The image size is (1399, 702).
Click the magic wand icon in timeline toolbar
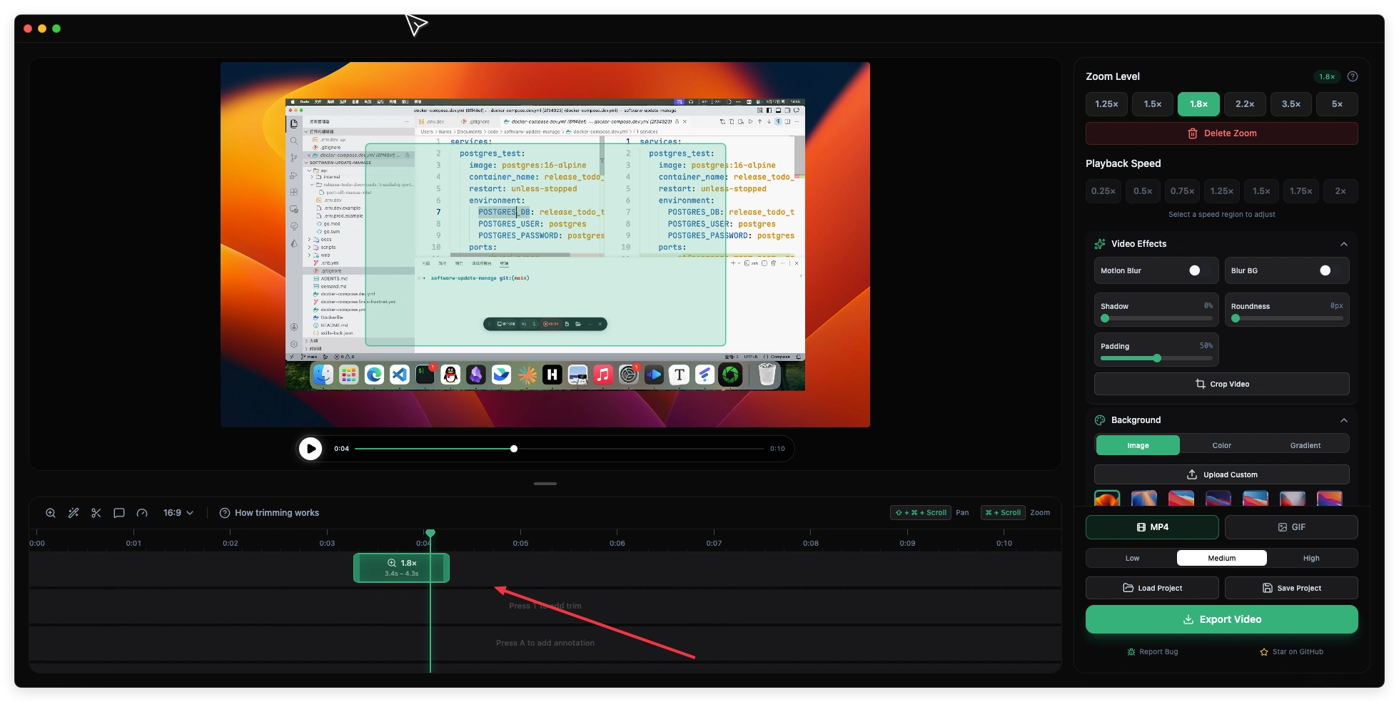tap(74, 513)
